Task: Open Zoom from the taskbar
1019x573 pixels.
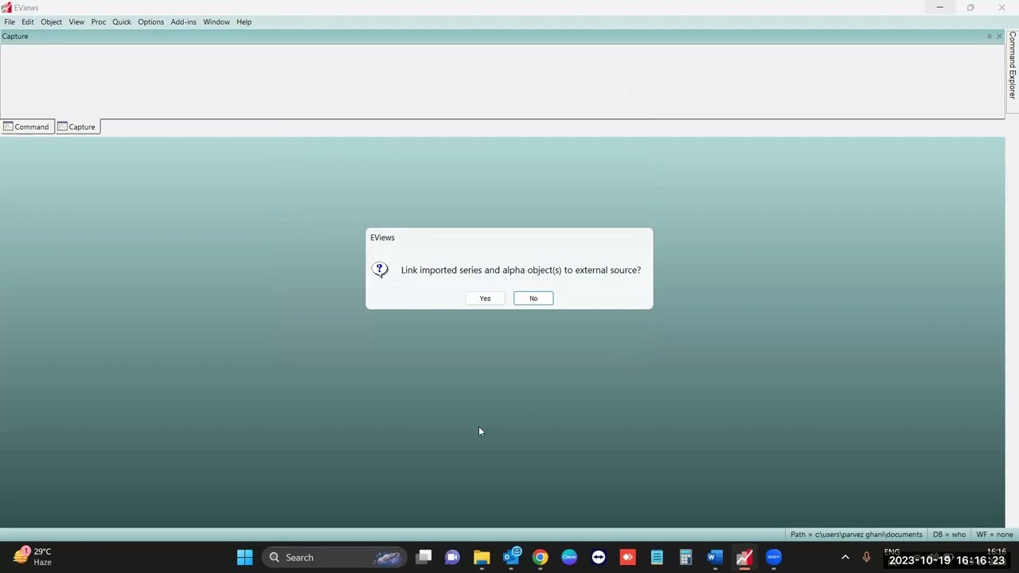Action: click(773, 557)
